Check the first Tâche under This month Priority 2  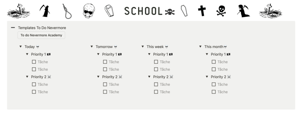(x=214, y=84)
